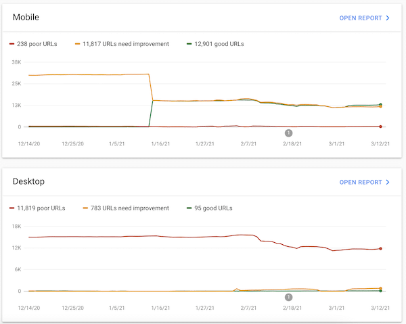
Task: Click orange swatch for 783 URLs need improvement
Action: point(85,208)
